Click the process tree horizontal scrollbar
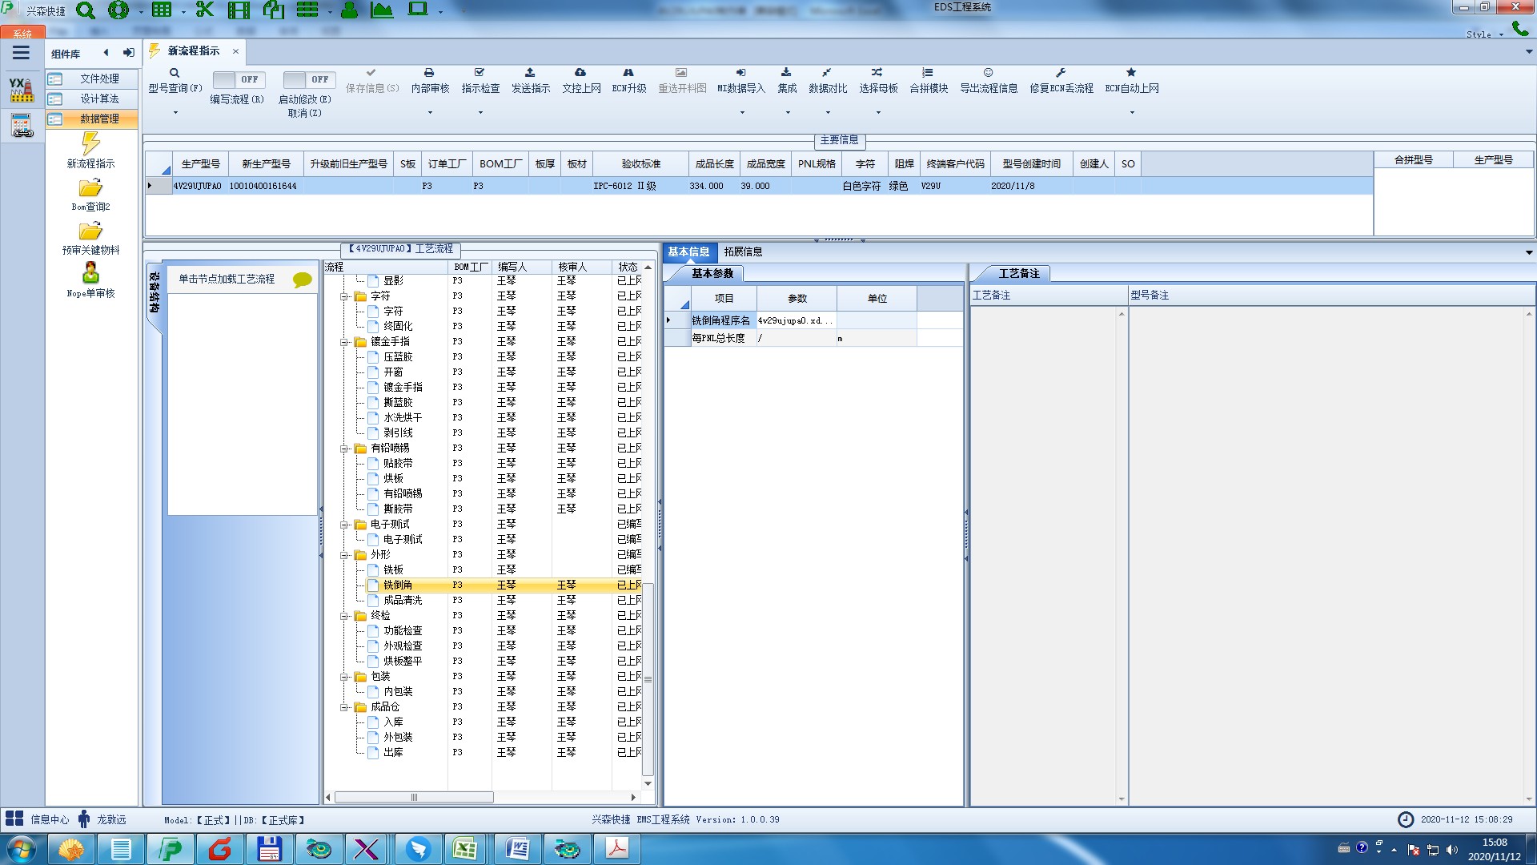Screen dimensions: 1537x865 coord(413,797)
